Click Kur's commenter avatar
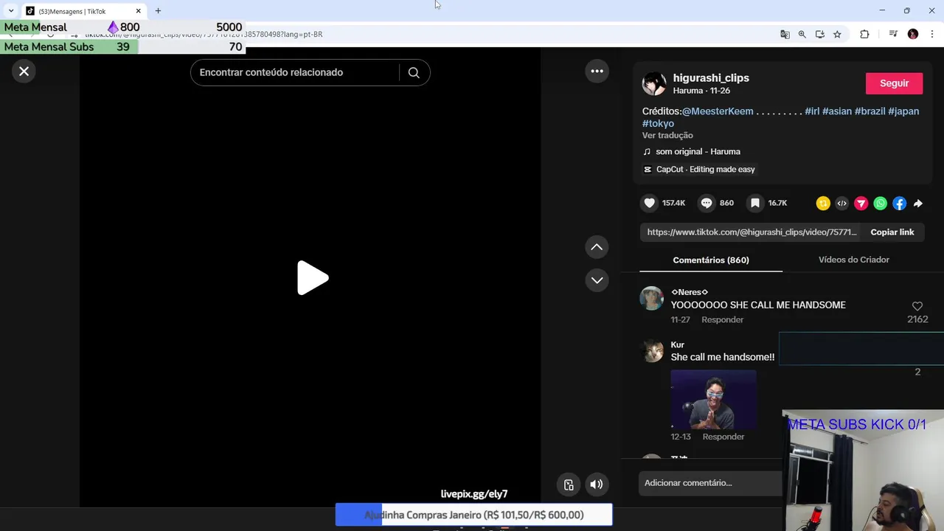This screenshot has width=944, height=531. pos(652,350)
